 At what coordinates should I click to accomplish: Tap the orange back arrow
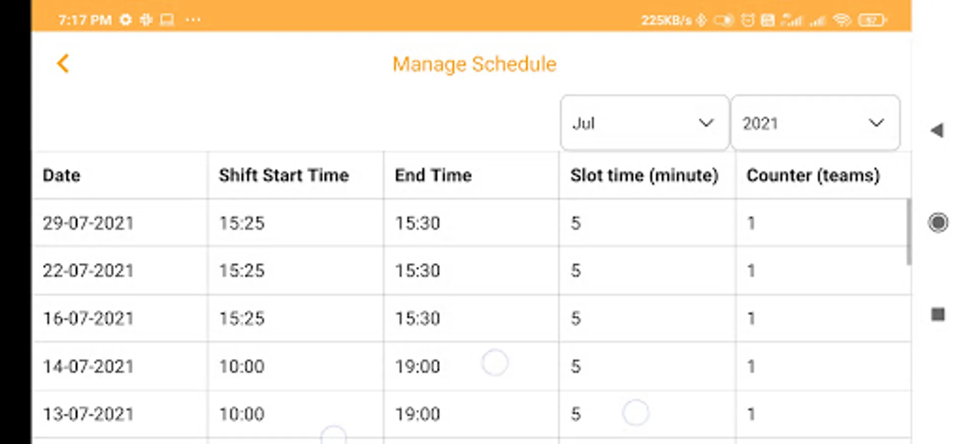63,64
